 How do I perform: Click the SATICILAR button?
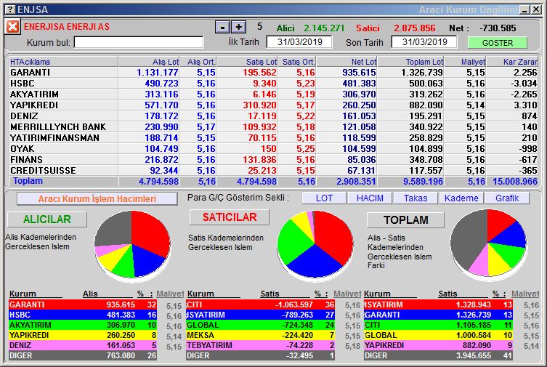coord(230,217)
